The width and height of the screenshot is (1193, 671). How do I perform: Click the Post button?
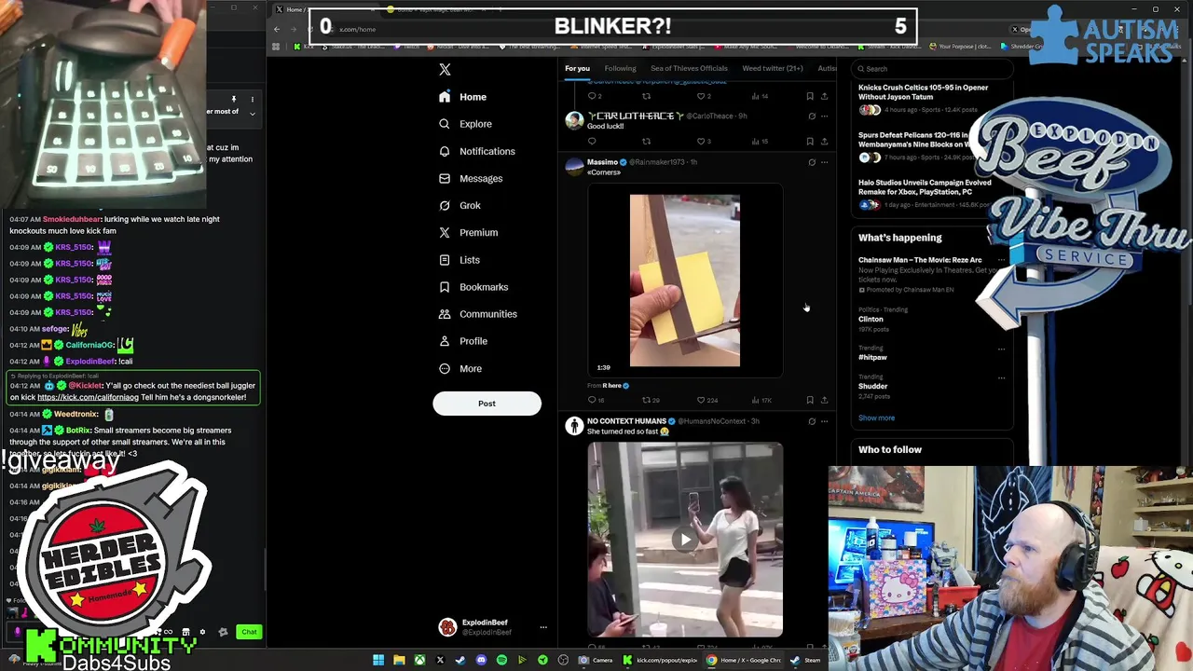pyautogui.click(x=487, y=404)
